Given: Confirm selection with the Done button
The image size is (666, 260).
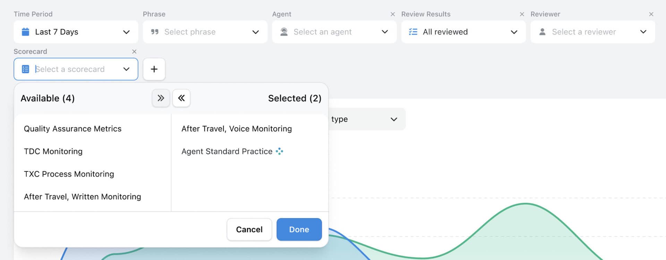Looking at the screenshot, I should click(299, 229).
